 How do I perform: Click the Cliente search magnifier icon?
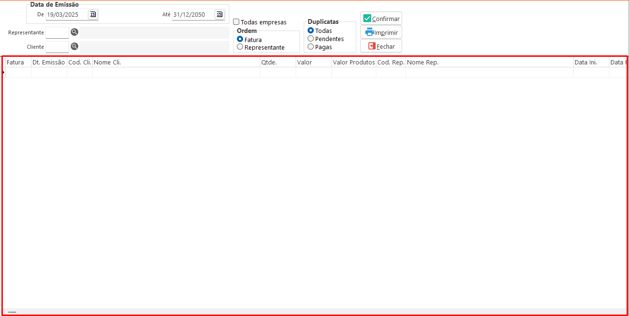[75, 47]
